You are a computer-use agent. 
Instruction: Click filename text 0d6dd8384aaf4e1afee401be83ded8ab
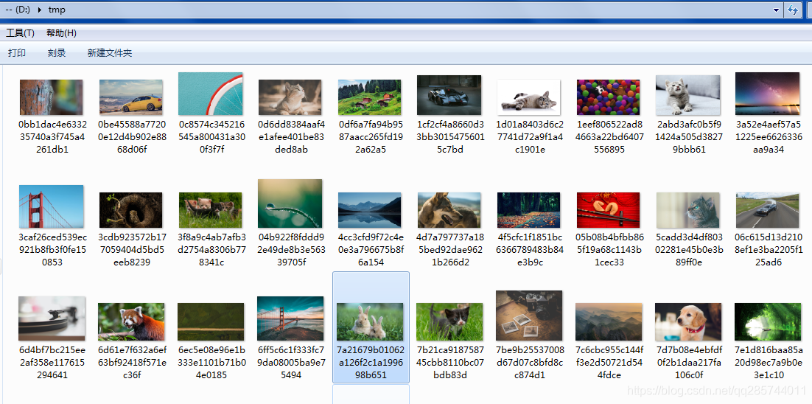point(290,136)
